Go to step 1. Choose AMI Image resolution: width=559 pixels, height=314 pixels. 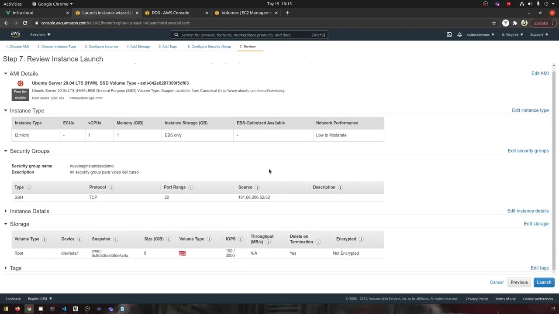tap(17, 47)
